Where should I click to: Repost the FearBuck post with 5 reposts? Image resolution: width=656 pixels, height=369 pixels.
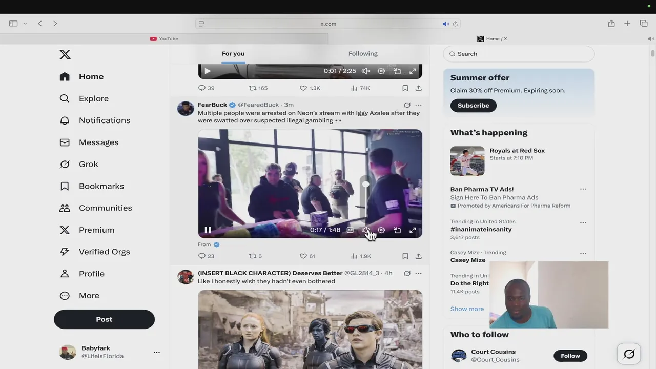coord(255,256)
